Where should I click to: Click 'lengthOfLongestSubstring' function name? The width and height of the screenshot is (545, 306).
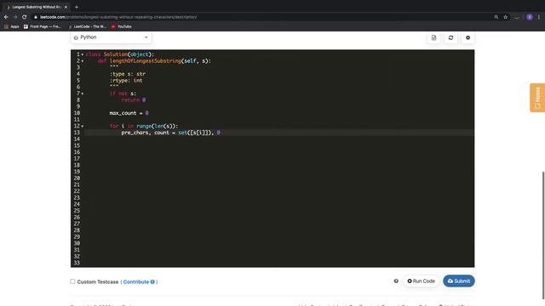pos(146,61)
